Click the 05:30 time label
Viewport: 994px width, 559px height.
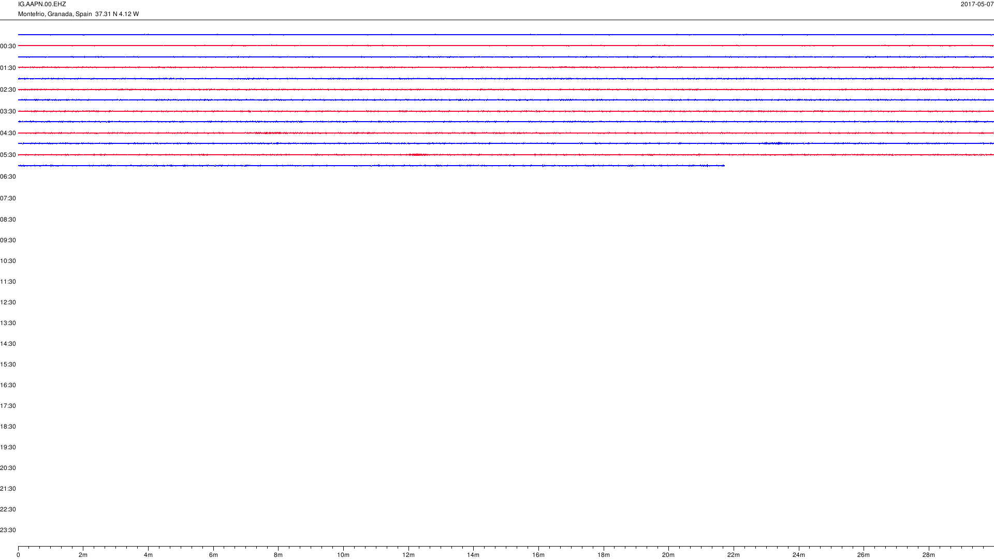tap(8, 155)
